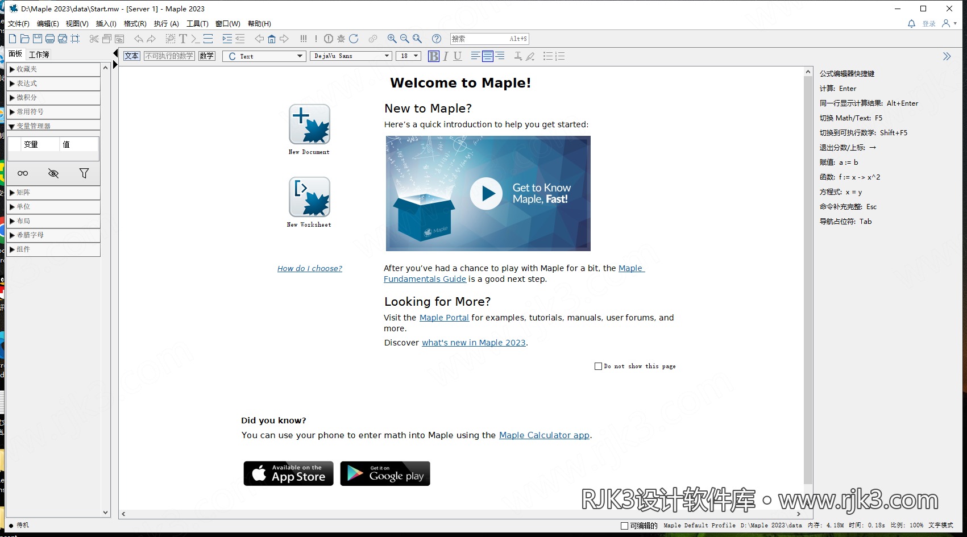Click the New Worksheet icon on the start page
The height and width of the screenshot is (537, 967).
coord(309,197)
